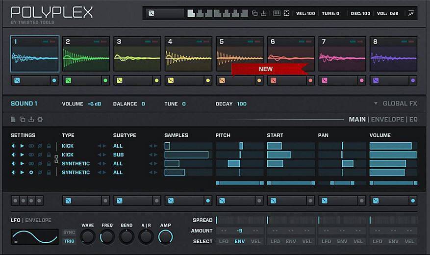Click the new file icon under Sound 1
430x255 pixels.
pos(13,119)
